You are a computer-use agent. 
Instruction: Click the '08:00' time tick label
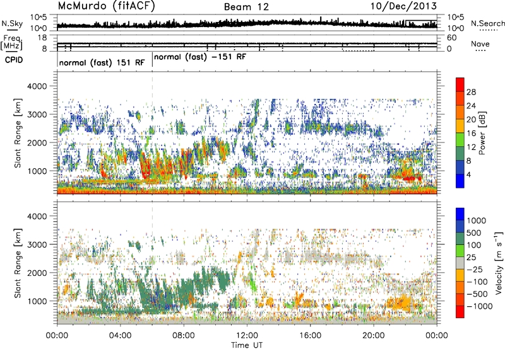(184, 336)
